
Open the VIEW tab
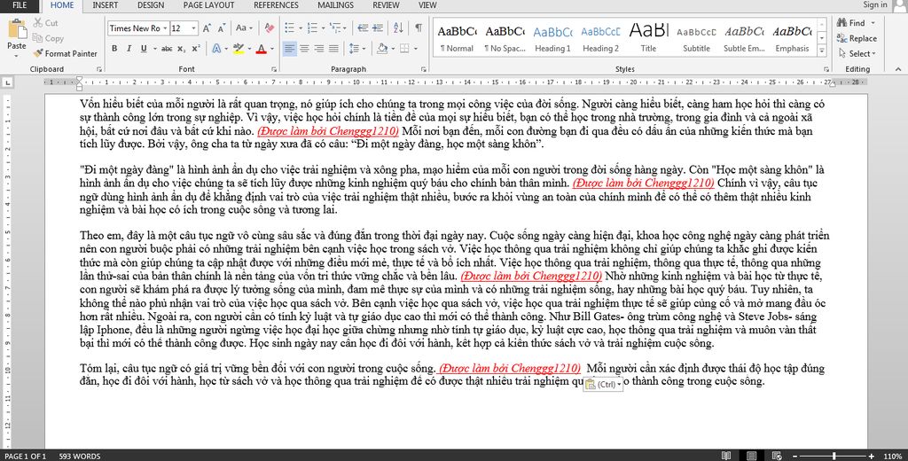pyautogui.click(x=427, y=5)
